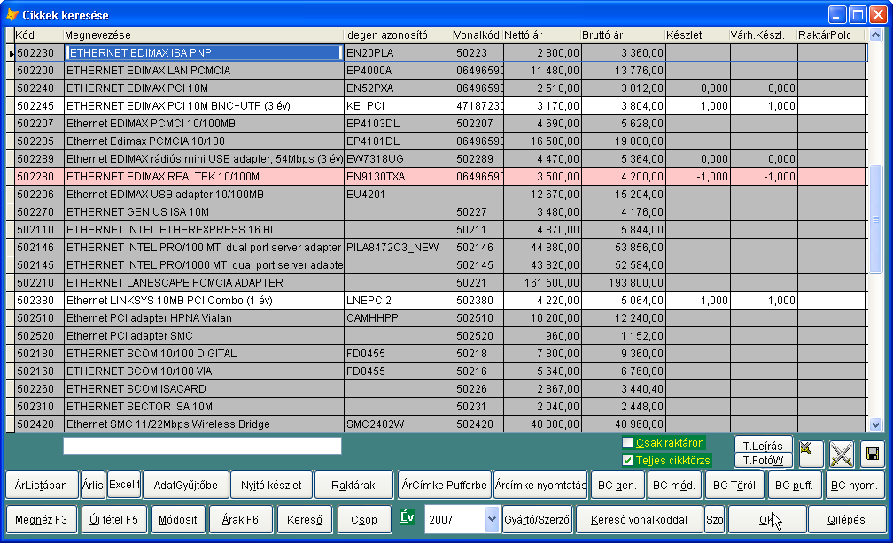The width and height of the screenshot is (893, 543).
Task: Click the search text field below the table
Action: pos(202,445)
